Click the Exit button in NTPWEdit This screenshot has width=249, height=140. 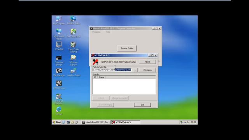tap(142, 105)
